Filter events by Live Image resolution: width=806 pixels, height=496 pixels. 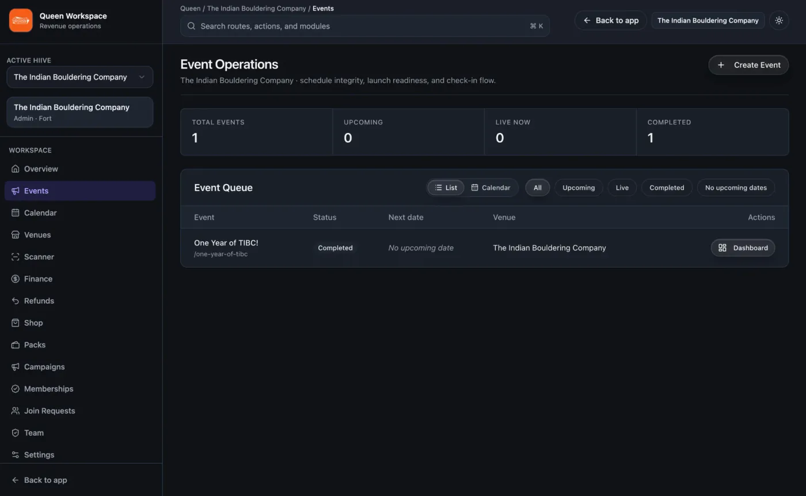pyautogui.click(x=622, y=188)
